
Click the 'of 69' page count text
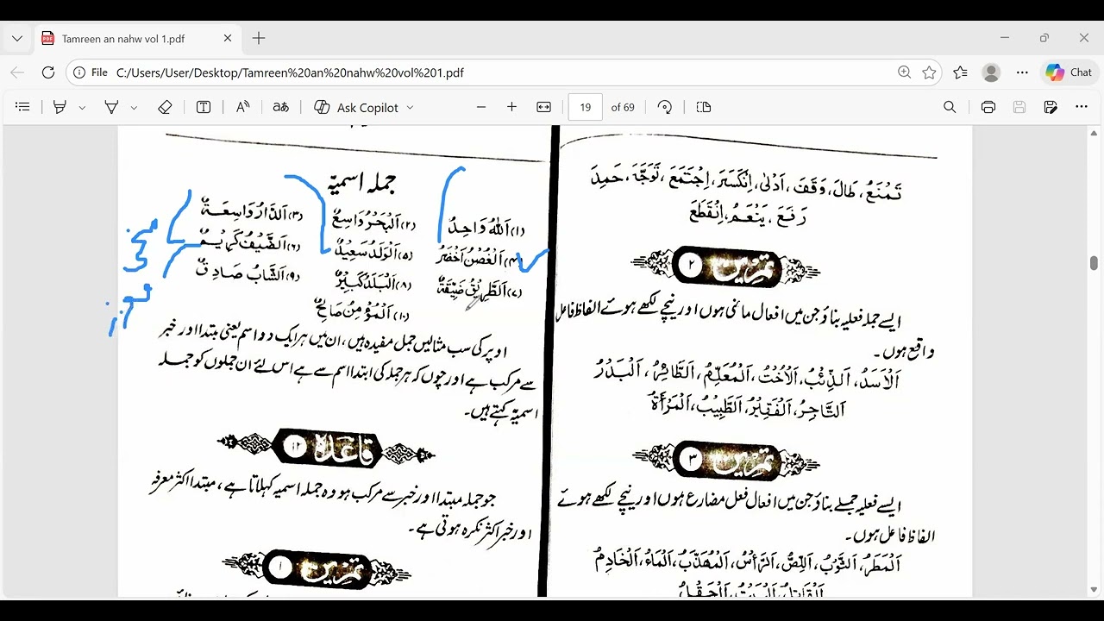pyautogui.click(x=623, y=108)
